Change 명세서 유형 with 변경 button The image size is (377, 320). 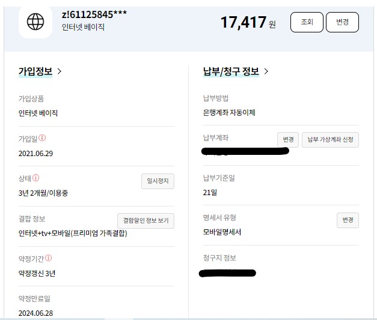tap(348, 220)
